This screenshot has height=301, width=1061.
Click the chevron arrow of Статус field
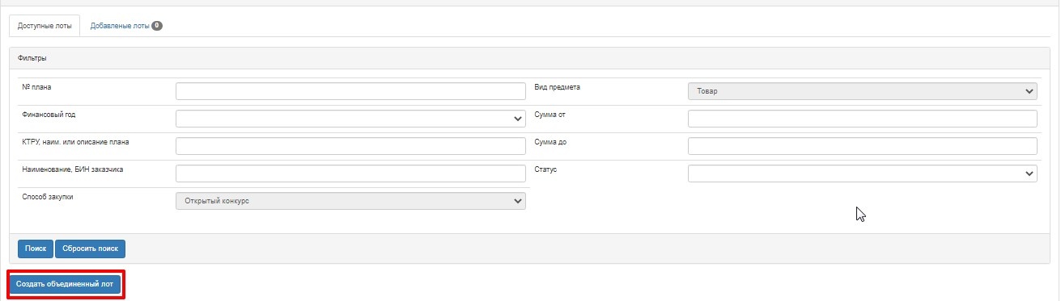coord(1029,173)
